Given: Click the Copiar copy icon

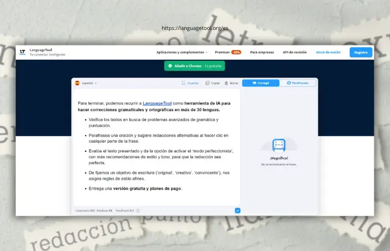Looking at the screenshot, I should (x=207, y=83).
